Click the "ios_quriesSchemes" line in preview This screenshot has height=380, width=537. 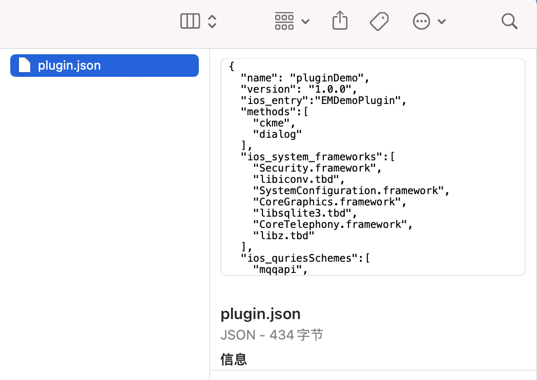pyautogui.click(x=305, y=258)
